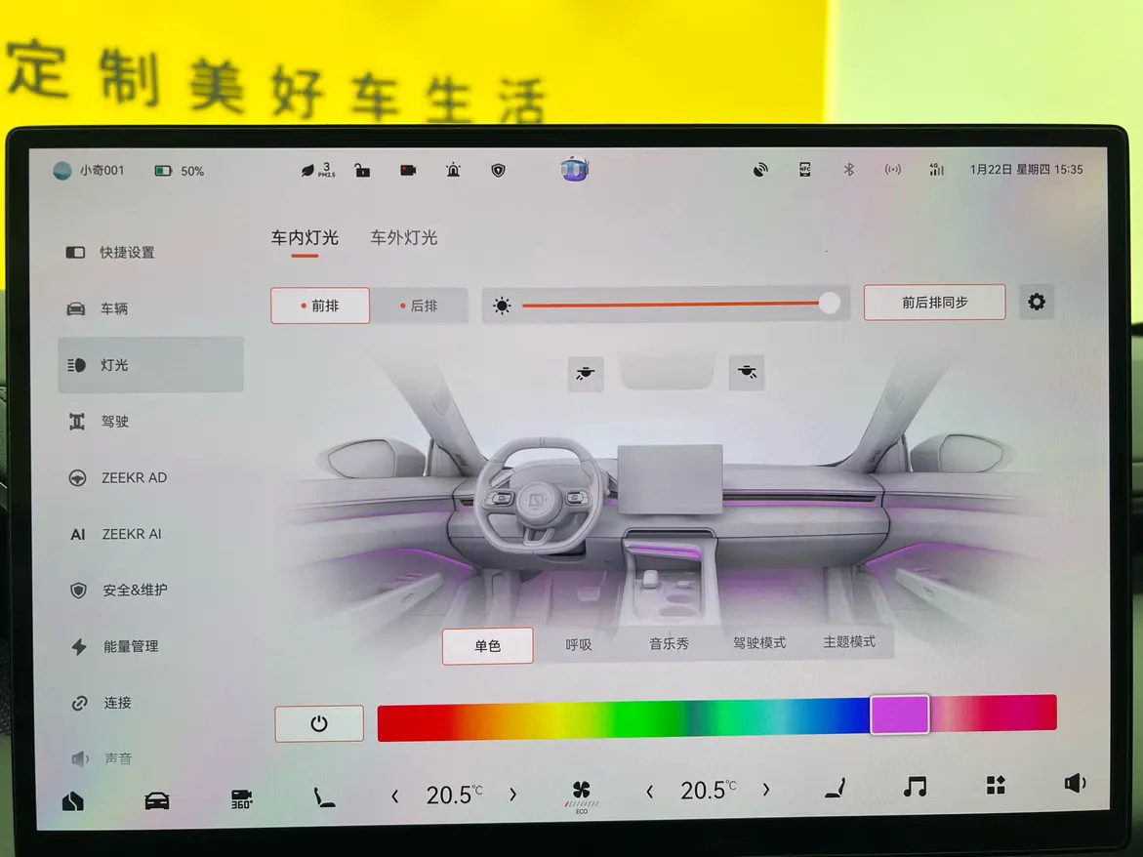Screen dimensions: 1143x857
Task: Increase driver temperature with right arrow
Action: [513, 795]
